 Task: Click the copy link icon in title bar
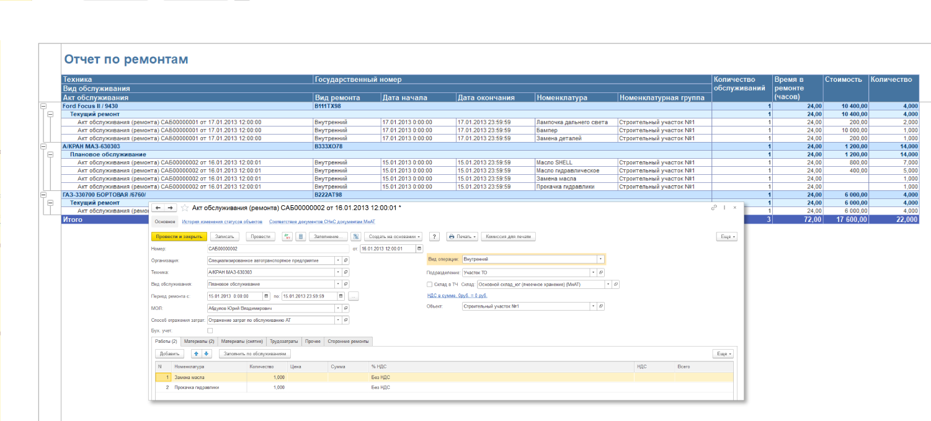(714, 208)
